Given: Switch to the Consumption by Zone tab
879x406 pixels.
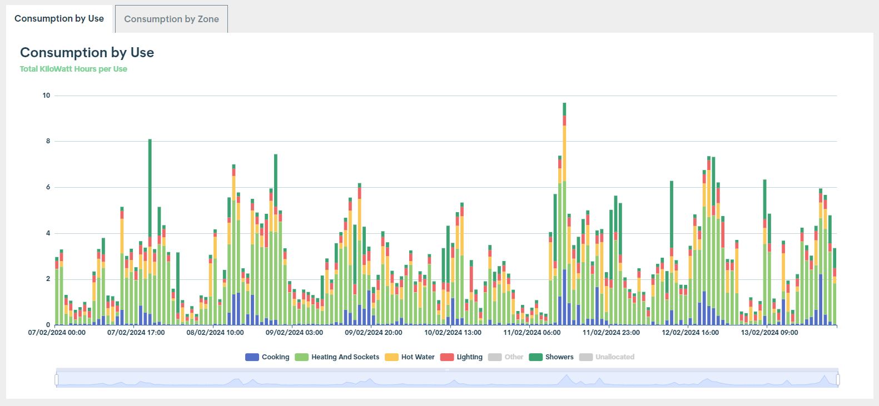Looking at the screenshot, I should [x=171, y=19].
